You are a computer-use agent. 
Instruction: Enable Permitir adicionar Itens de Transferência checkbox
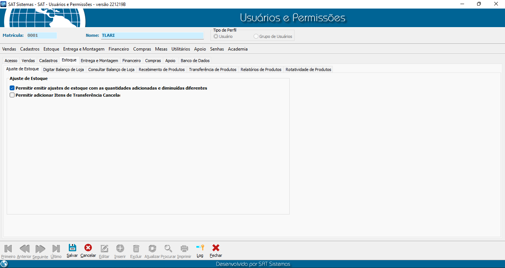(x=12, y=95)
